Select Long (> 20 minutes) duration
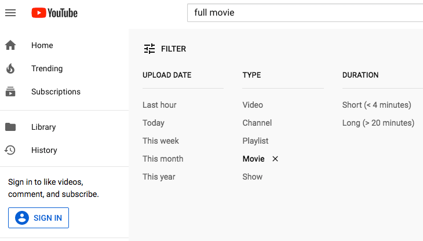Viewport: 423px width, 241px height. click(x=378, y=123)
